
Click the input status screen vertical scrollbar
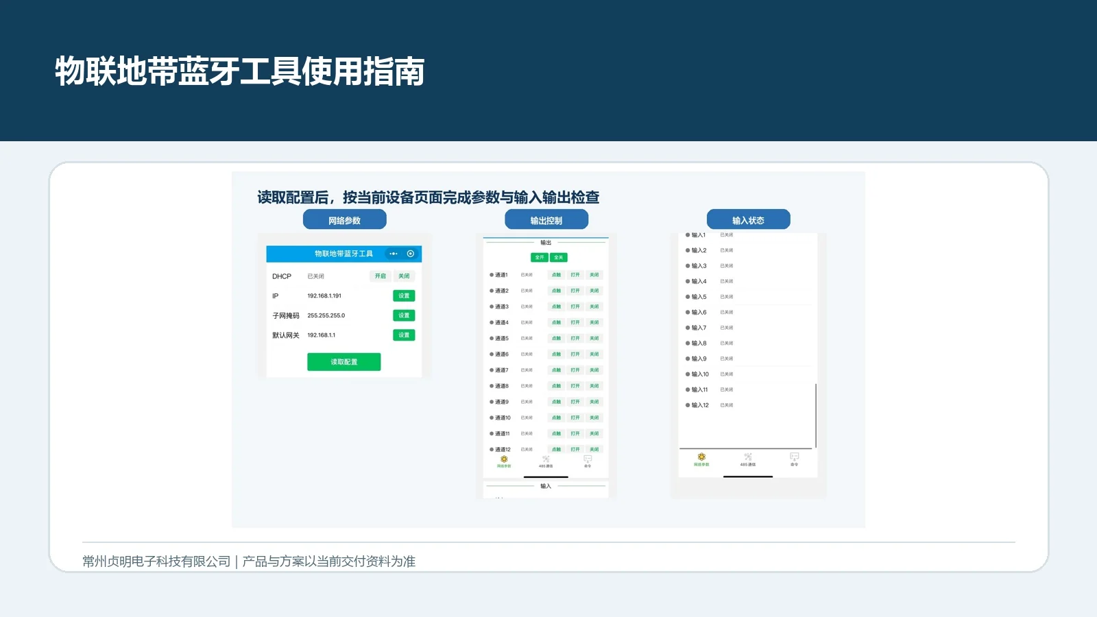(x=816, y=415)
